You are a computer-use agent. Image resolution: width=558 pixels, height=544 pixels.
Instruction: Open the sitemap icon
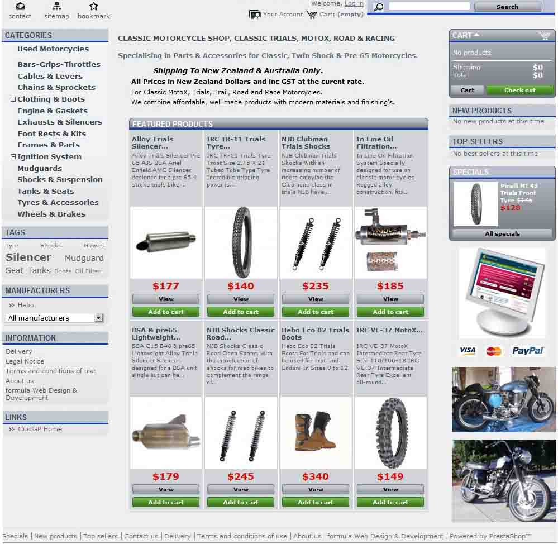(56, 6)
